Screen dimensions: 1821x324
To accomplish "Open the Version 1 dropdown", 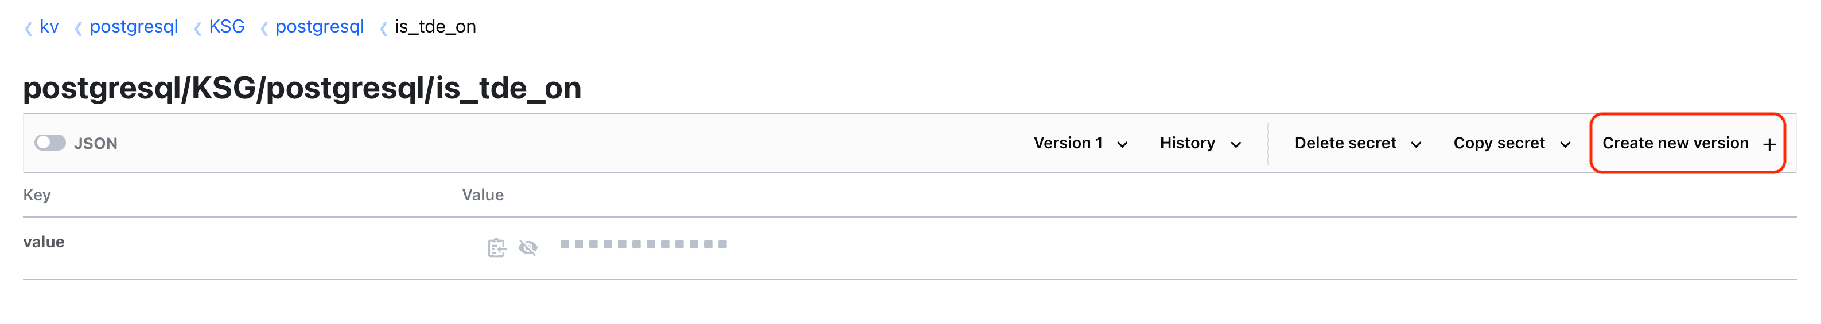I will click(1079, 143).
